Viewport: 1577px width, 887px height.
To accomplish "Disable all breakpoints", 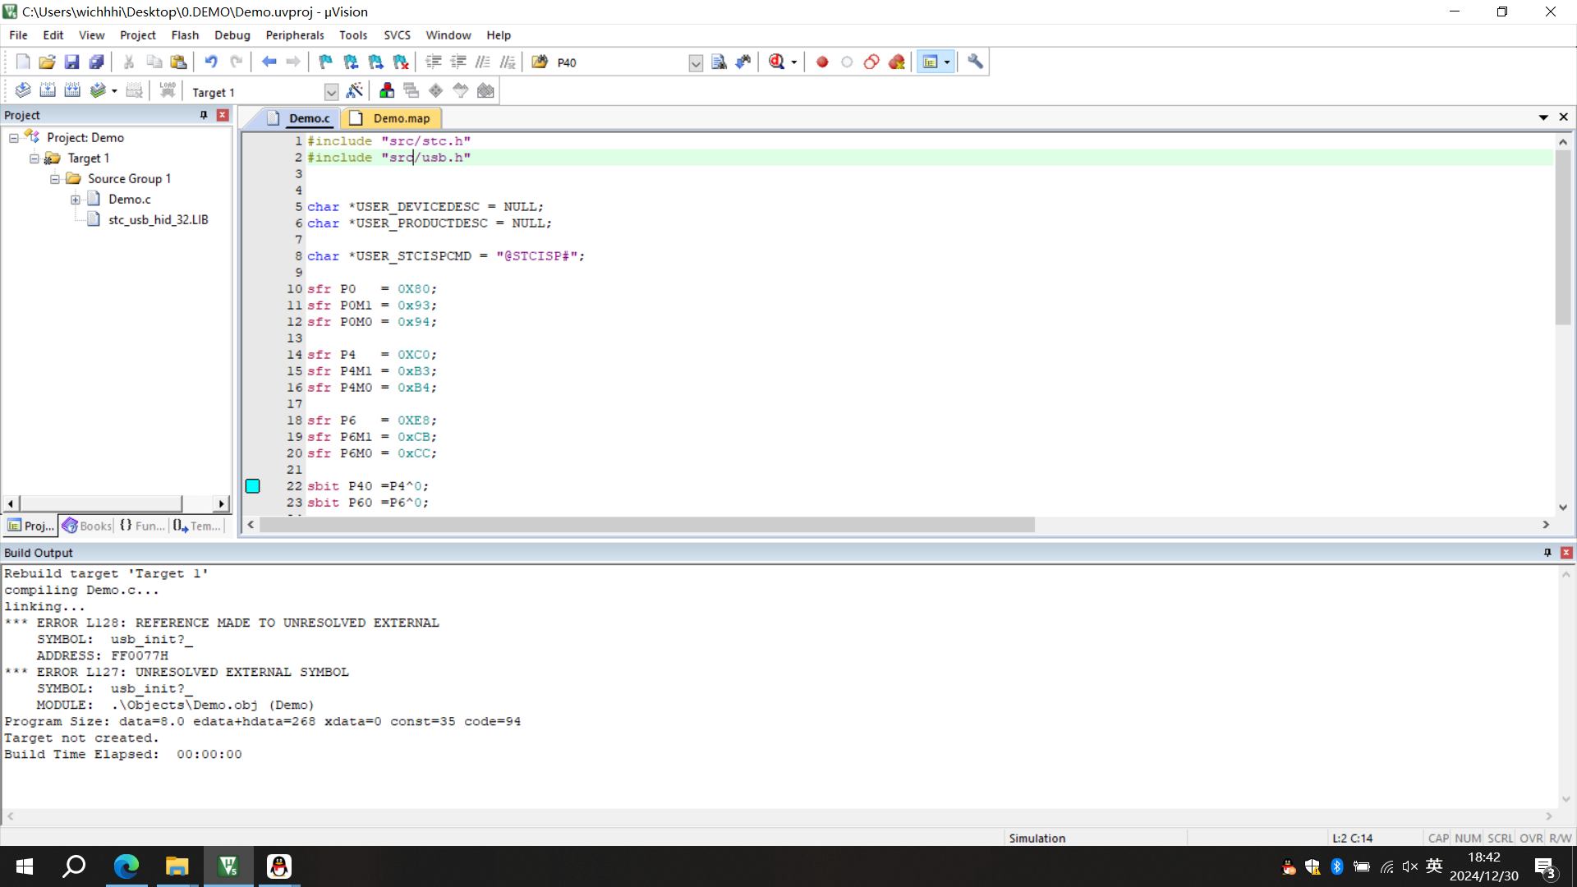I will [871, 62].
